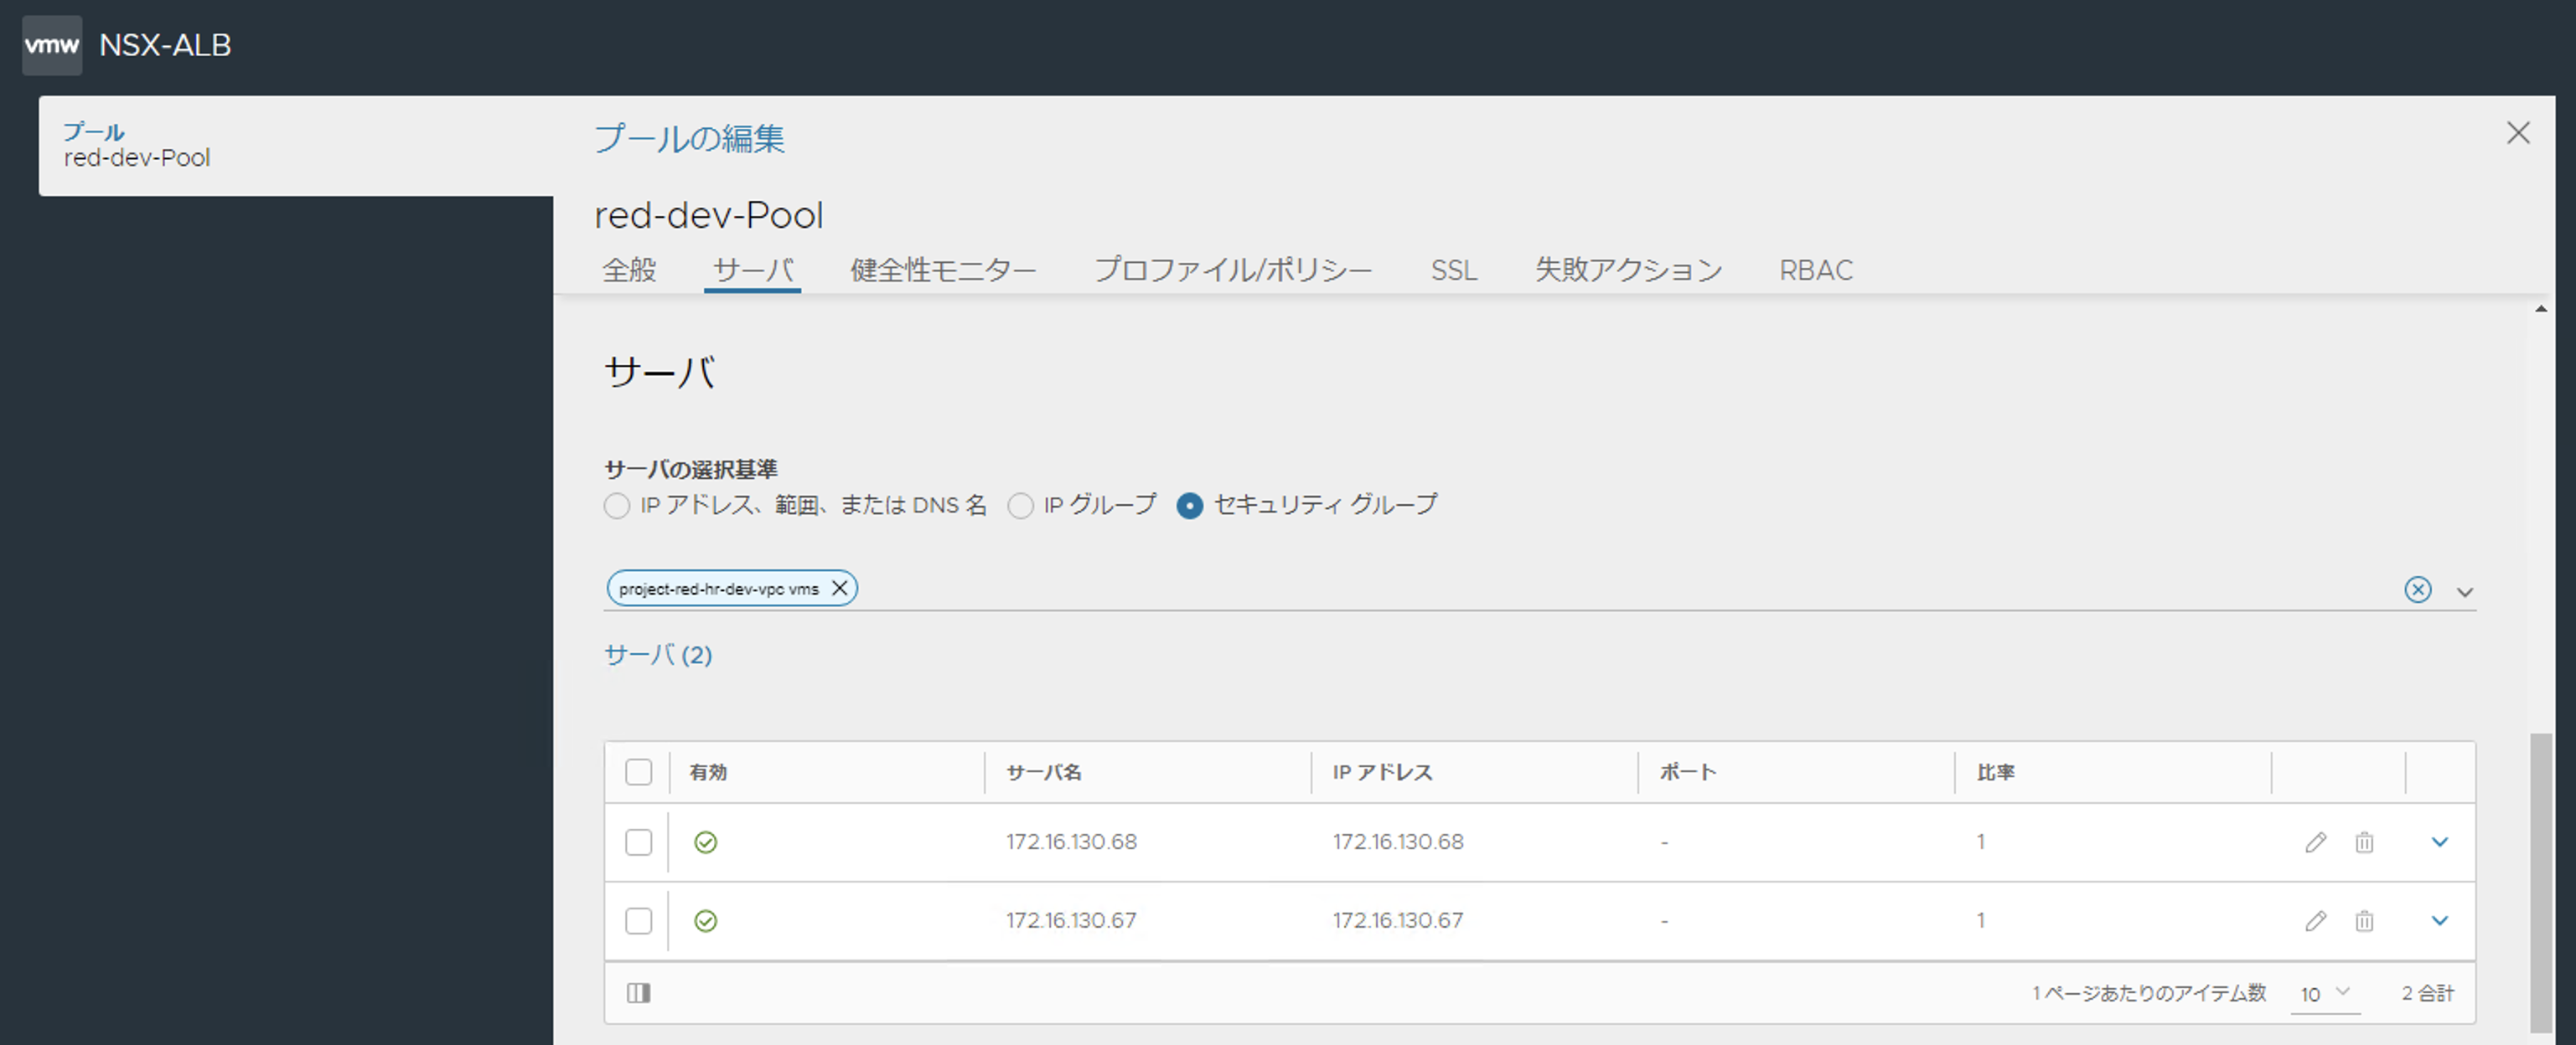Image resolution: width=2576 pixels, height=1045 pixels.
Task: Clear all security group selections with circled X
Action: 2417,589
